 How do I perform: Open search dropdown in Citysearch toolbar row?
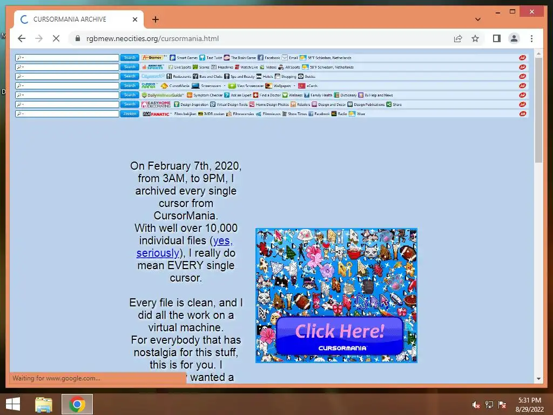pyautogui.click(x=20, y=76)
